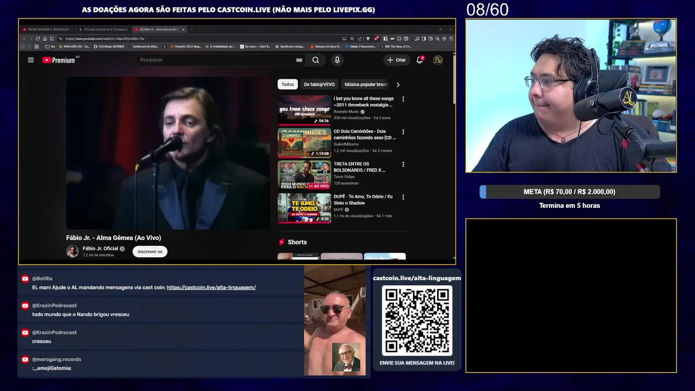Open the music note playlist icon
This screenshot has height=391, width=695.
417,39
